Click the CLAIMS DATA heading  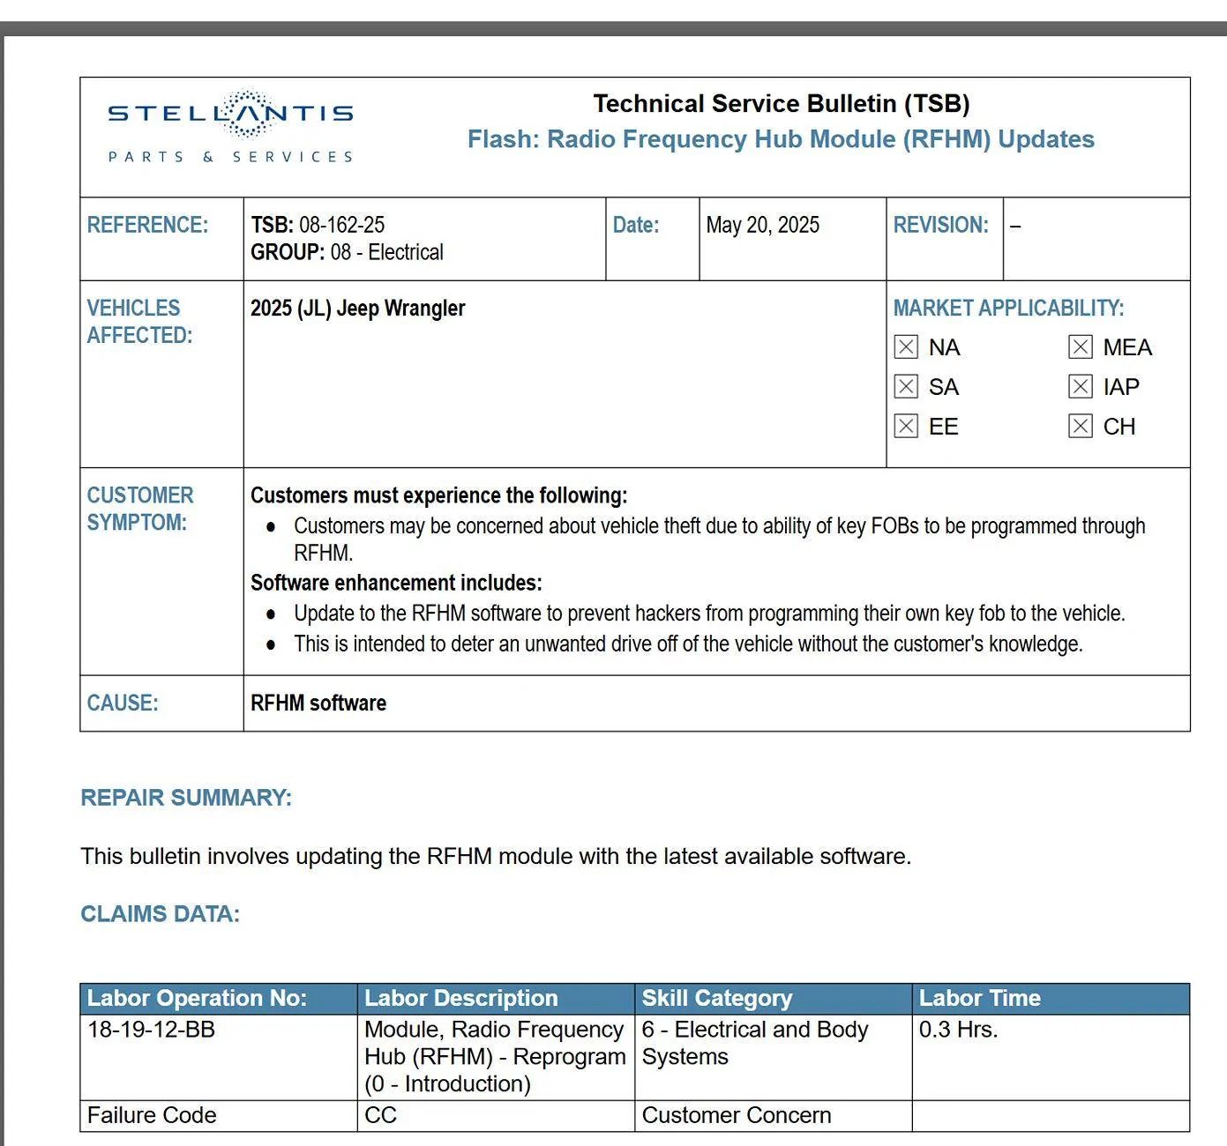point(160,914)
